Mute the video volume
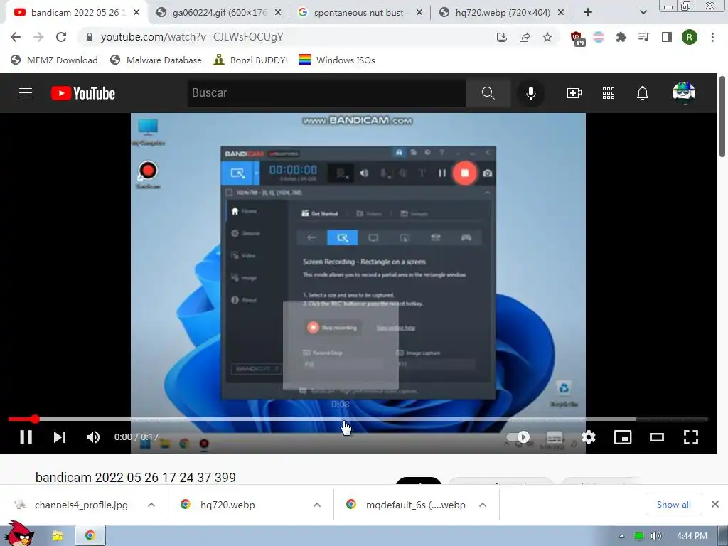728x546 pixels. coord(93,437)
